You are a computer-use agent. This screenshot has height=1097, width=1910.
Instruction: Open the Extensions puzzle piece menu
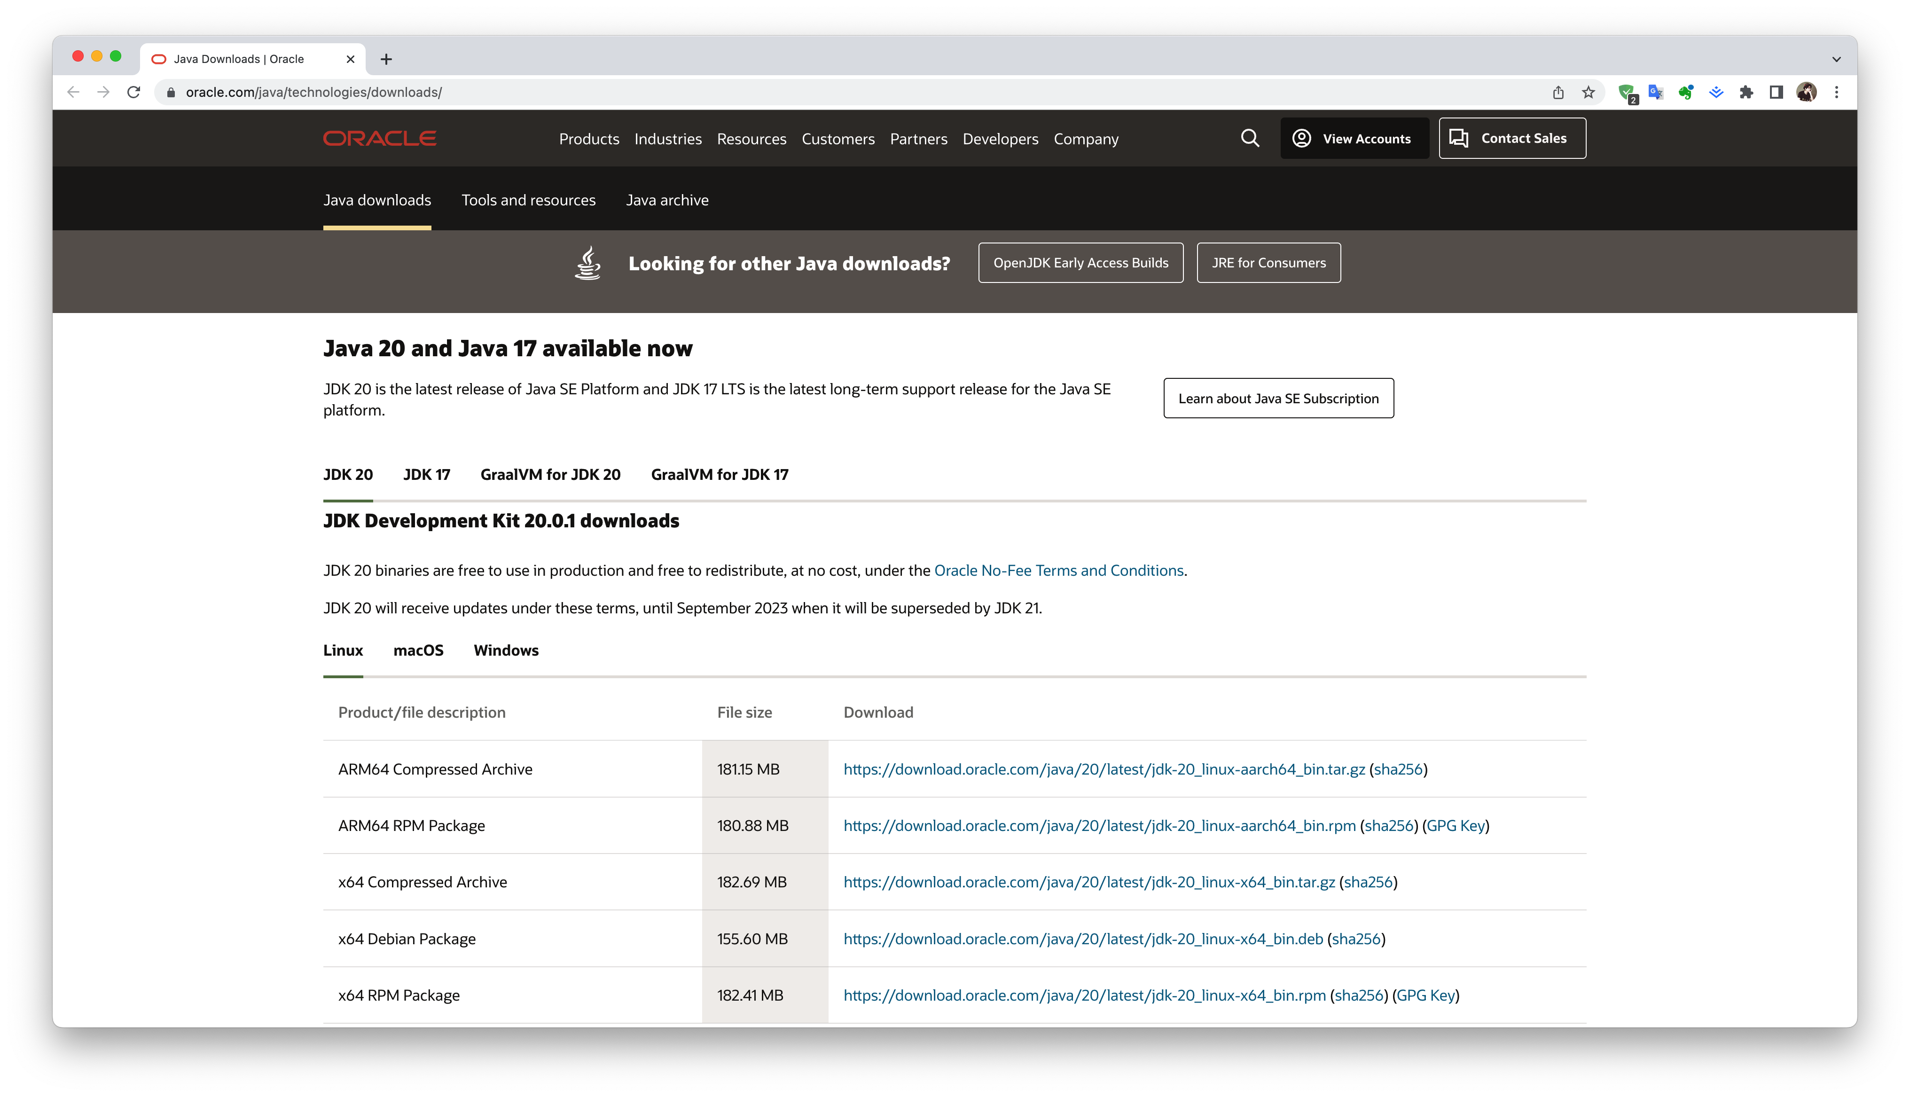[x=1746, y=92]
